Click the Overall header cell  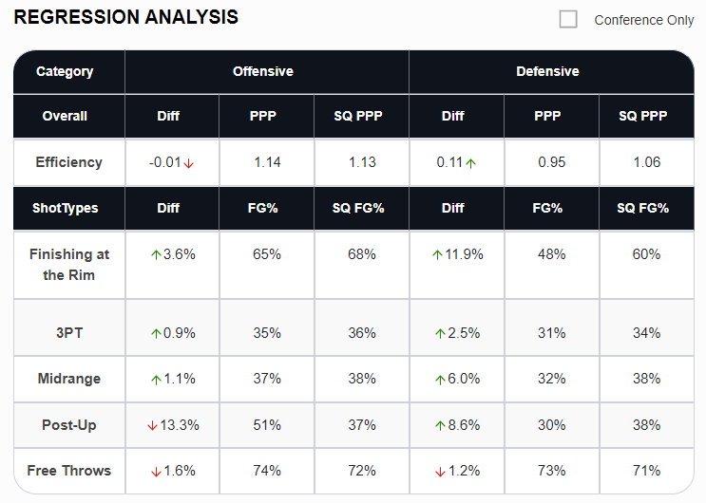[x=65, y=116]
